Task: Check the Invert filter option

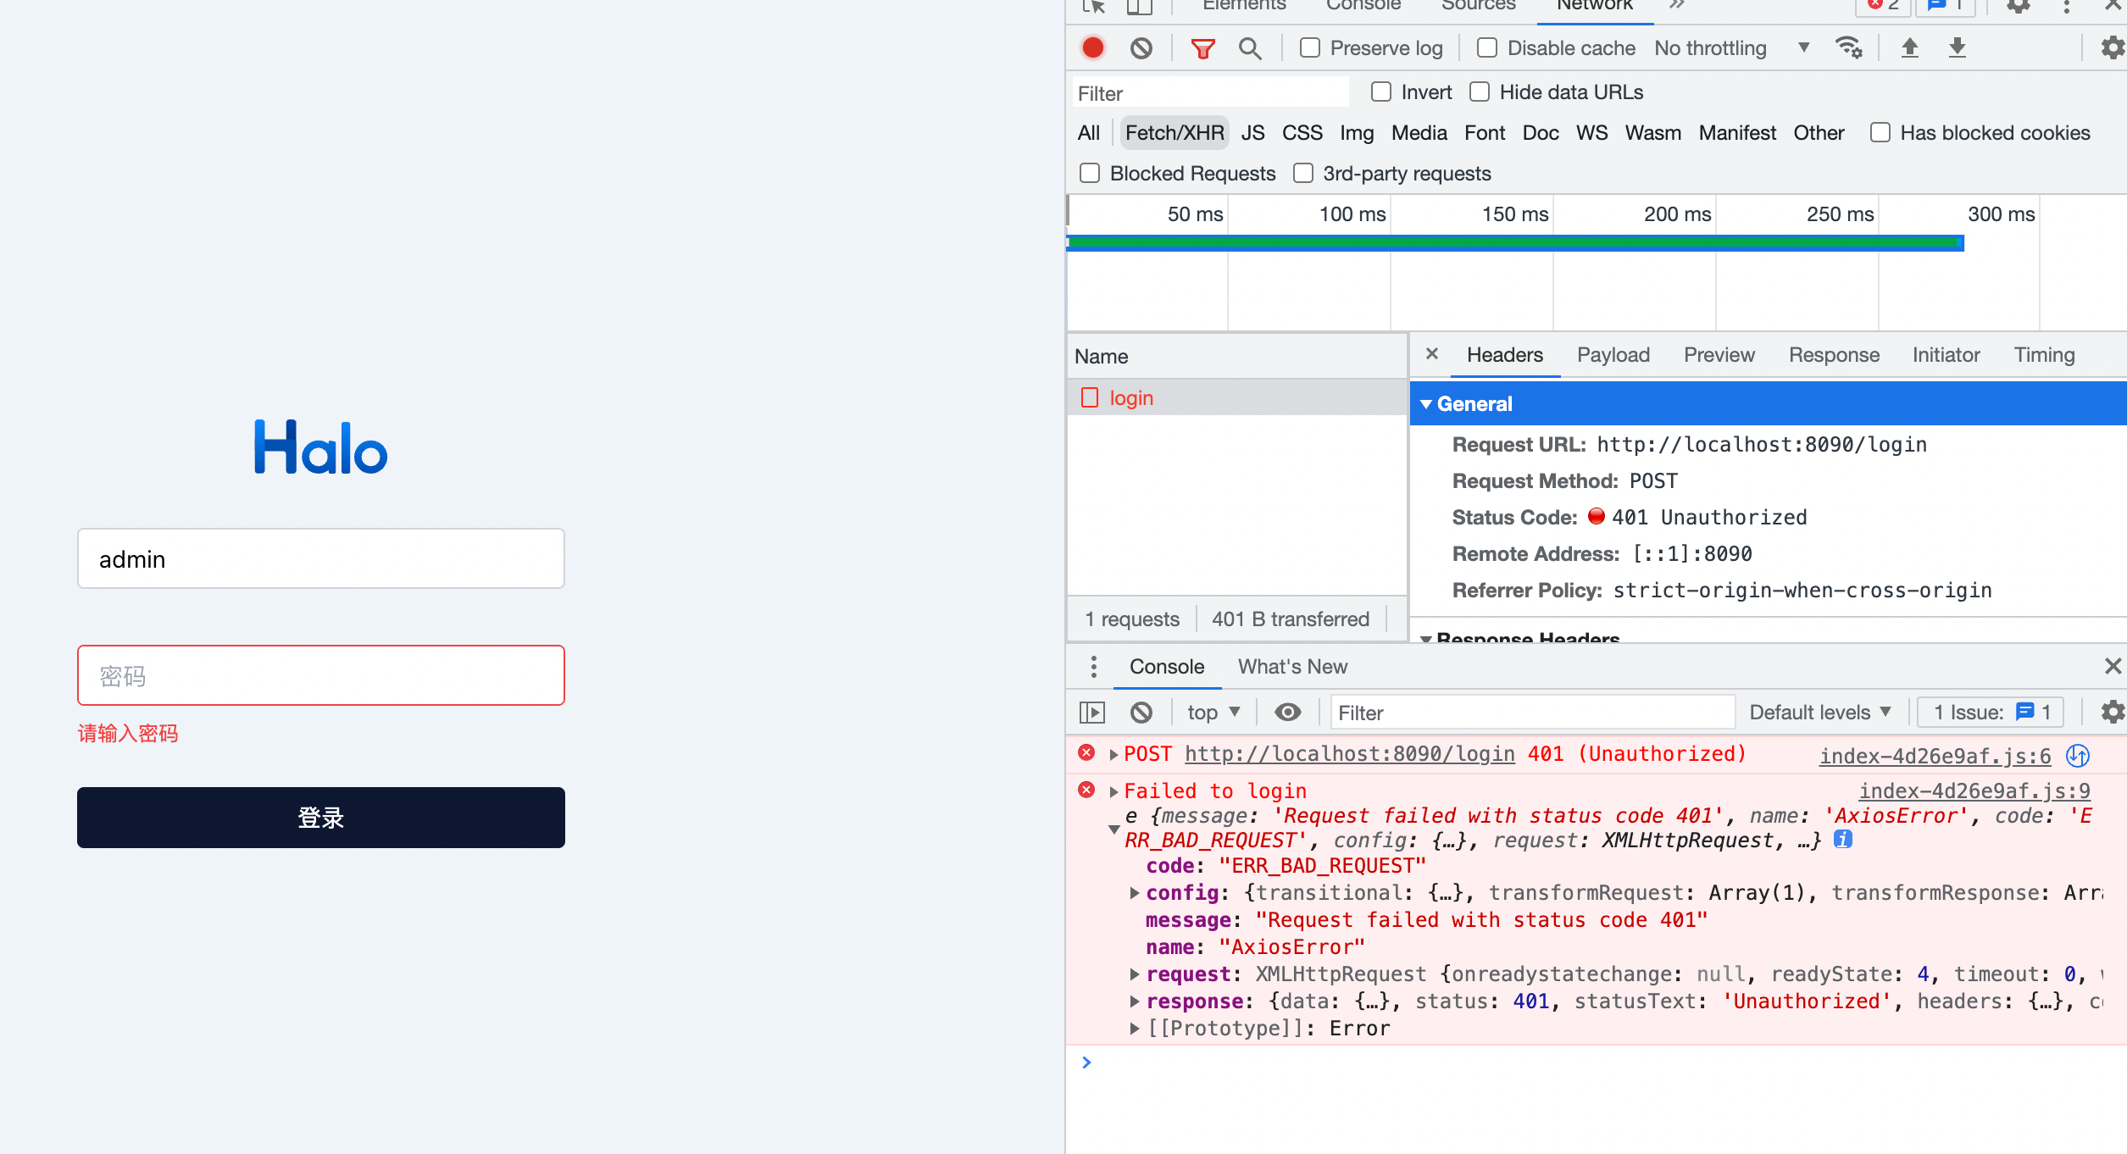Action: [x=1381, y=92]
